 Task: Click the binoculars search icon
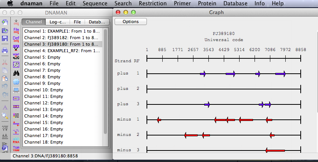[x=16, y=73]
